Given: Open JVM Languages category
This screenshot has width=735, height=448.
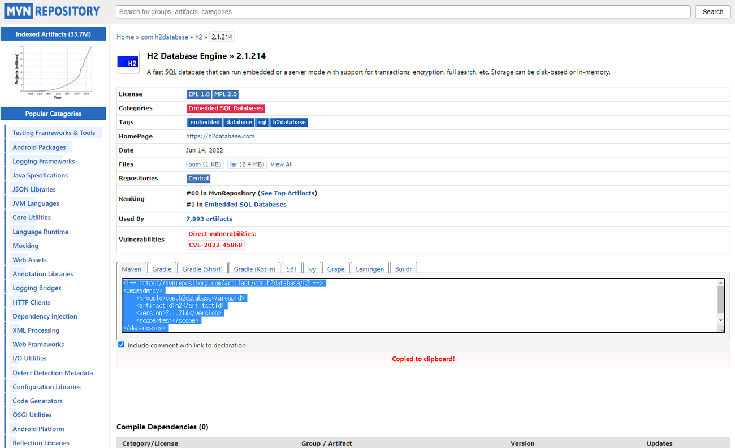Looking at the screenshot, I should point(36,203).
